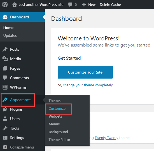Image resolution: width=154 pixels, height=151 pixels.
Task: Choose Themes in Appearance submenu
Action: click(x=55, y=101)
